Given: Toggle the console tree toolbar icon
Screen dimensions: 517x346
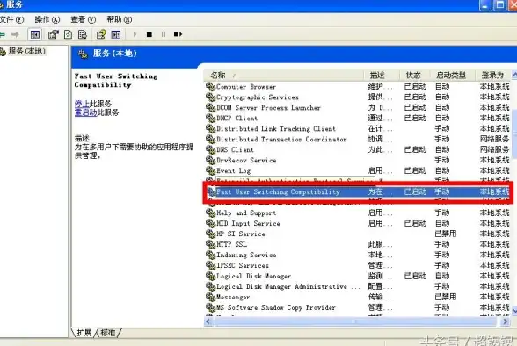Looking at the screenshot, I should click(35, 34).
